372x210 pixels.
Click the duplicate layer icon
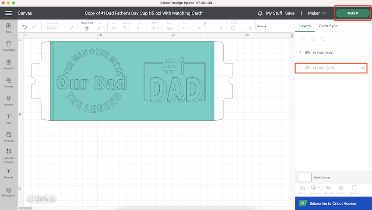(313, 38)
